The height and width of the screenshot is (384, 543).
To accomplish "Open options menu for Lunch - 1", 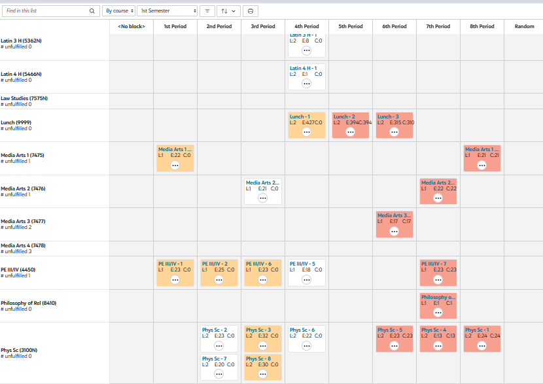I will (x=306, y=132).
